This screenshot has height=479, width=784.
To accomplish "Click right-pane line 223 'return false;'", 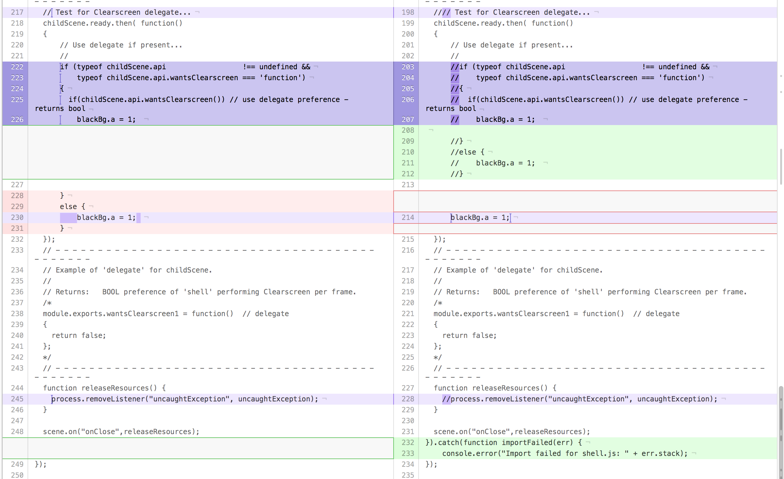I will (x=469, y=335).
